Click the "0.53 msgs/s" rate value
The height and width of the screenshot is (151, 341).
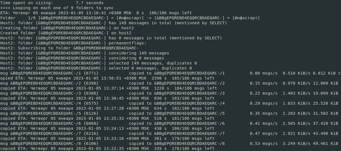[264, 143]
